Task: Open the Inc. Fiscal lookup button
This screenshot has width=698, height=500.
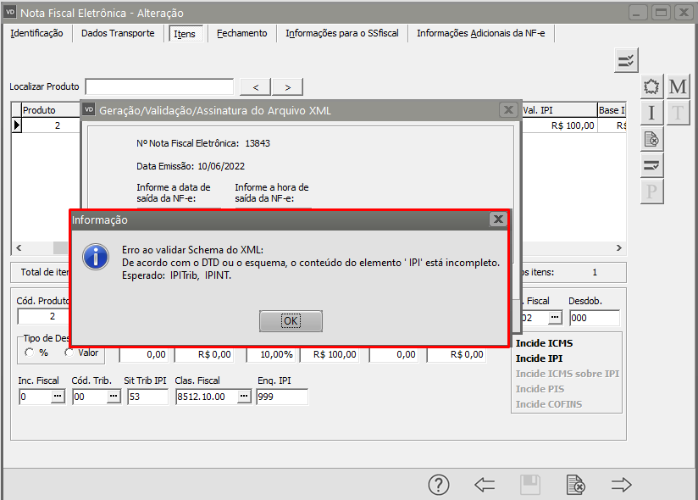Action: [58, 397]
